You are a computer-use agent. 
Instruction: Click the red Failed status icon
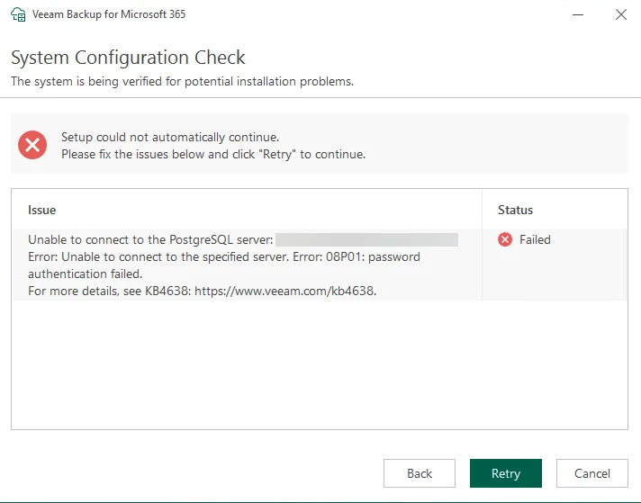505,239
